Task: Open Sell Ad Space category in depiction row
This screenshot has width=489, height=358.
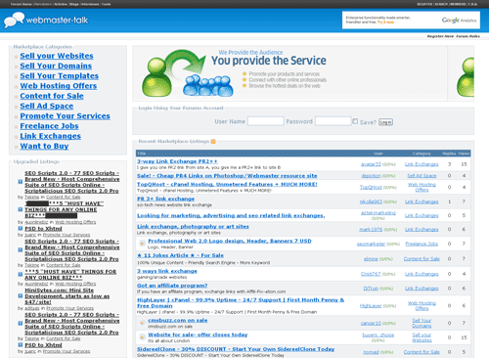Action: point(422,176)
